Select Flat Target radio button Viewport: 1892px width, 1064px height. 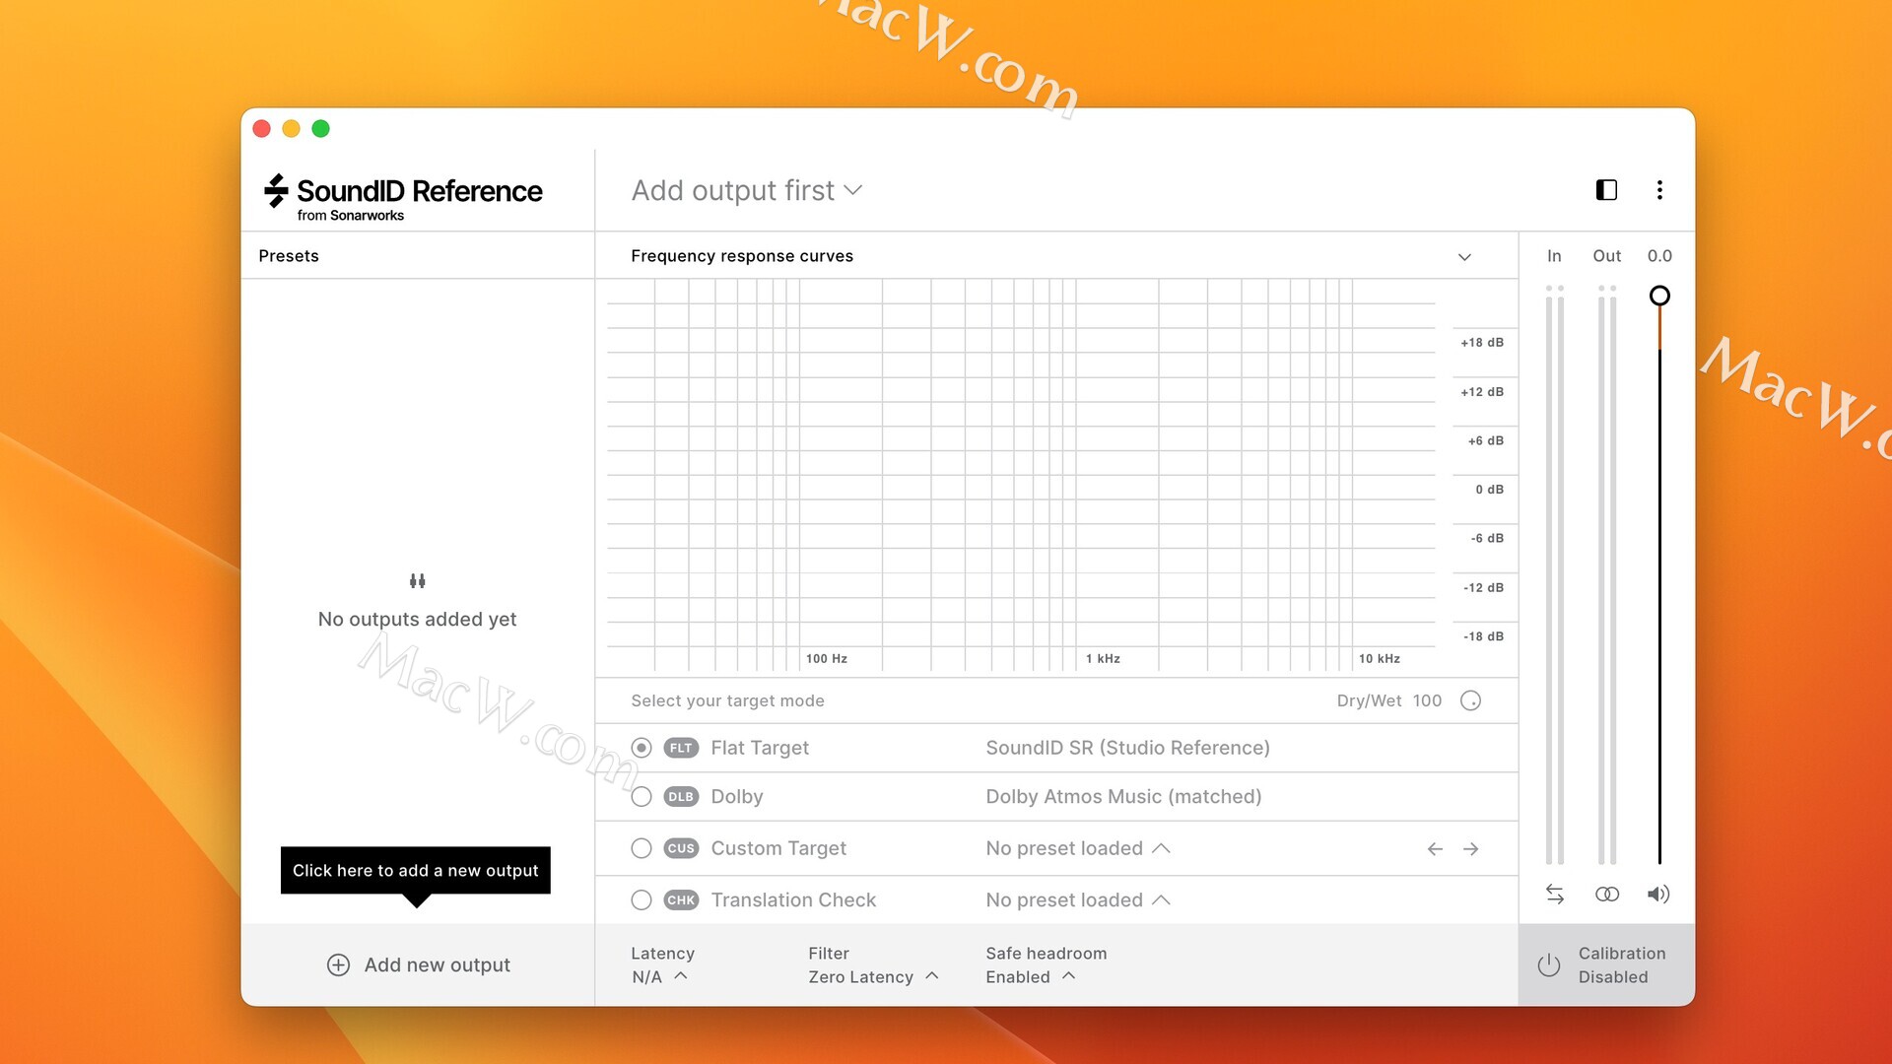(642, 749)
